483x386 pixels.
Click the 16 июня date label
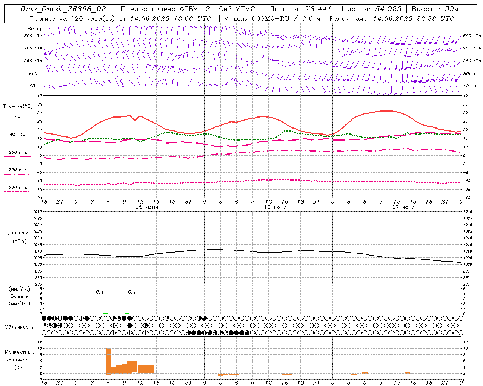pyautogui.click(x=275, y=207)
